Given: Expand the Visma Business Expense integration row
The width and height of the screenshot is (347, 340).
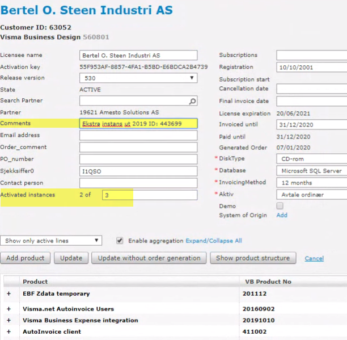Looking at the screenshot, I should pyautogui.click(x=9, y=320).
